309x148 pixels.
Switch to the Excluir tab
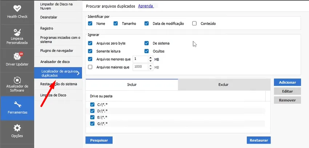point(223,85)
